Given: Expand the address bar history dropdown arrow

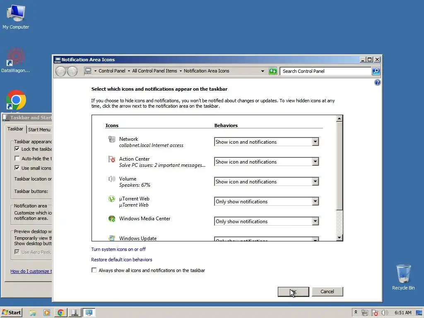Looking at the screenshot, I should click(262, 71).
